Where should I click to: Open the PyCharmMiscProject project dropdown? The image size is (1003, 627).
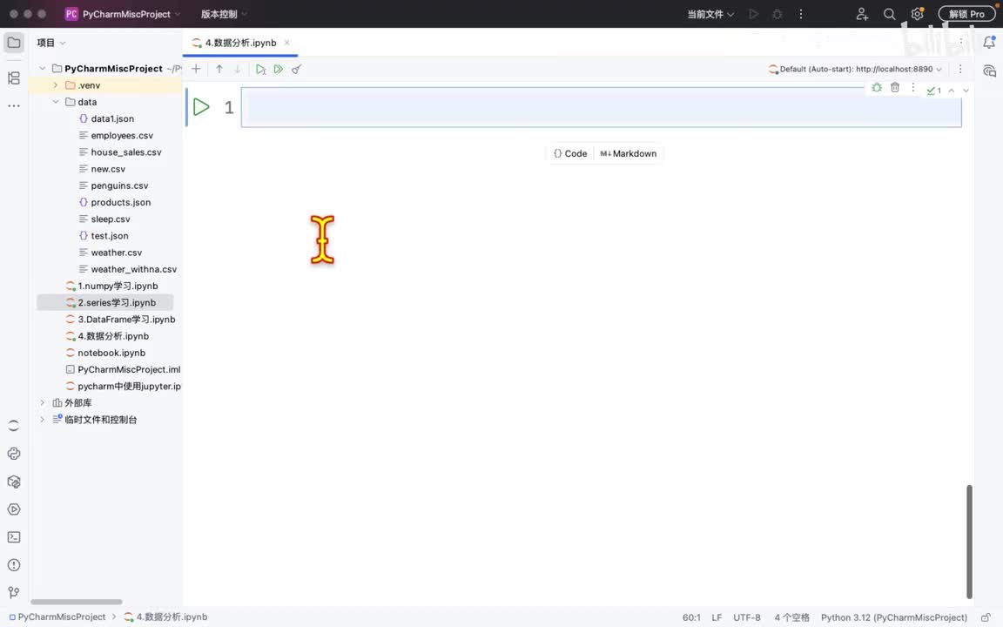[x=123, y=14]
